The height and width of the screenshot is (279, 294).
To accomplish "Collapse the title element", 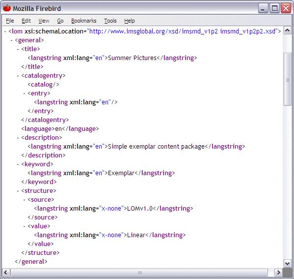I will pyautogui.click(x=18, y=49).
